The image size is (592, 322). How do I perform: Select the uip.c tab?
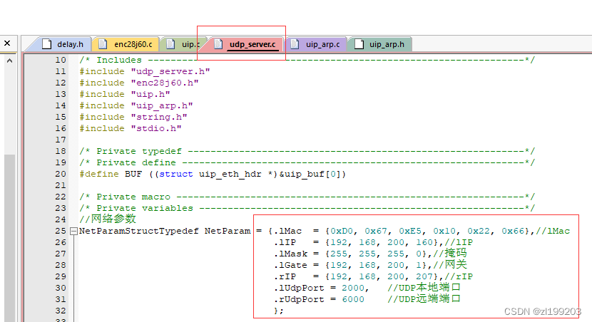coord(183,44)
